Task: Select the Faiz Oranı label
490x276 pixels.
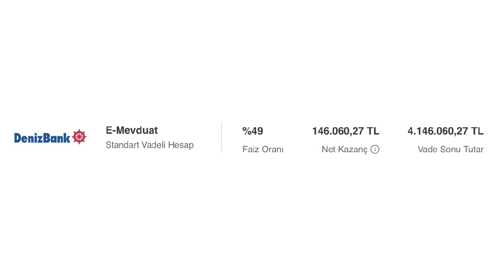Action: [x=263, y=149]
